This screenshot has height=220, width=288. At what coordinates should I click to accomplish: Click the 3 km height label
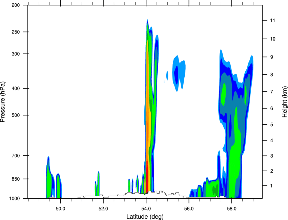(272, 156)
